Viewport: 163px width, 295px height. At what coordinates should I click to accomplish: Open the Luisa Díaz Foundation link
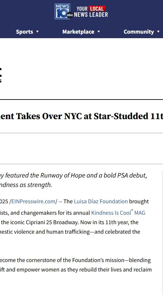101,201
